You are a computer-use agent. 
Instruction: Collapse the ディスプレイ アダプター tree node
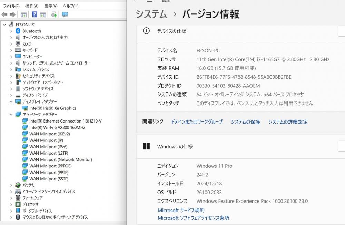[x=11, y=102]
